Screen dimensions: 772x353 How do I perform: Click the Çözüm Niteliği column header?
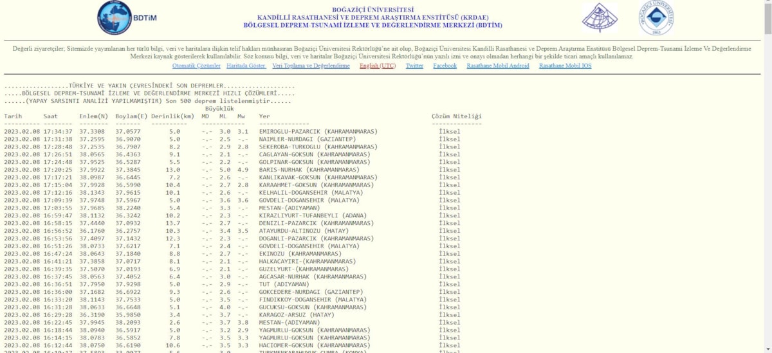[x=456, y=116]
